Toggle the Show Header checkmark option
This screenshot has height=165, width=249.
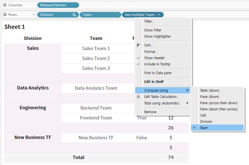[154, 58]
